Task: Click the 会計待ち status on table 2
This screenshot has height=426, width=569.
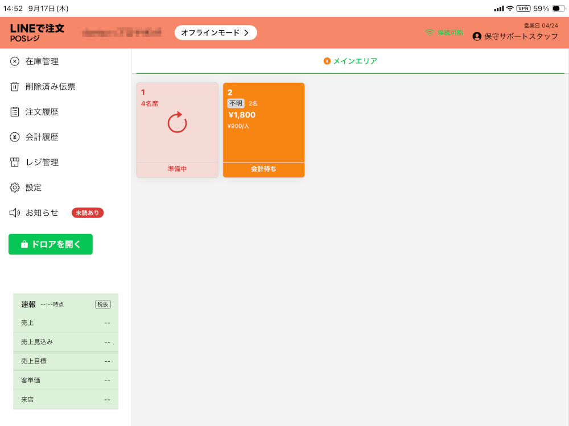Action: pyautogui.click(x=264, y=169)
